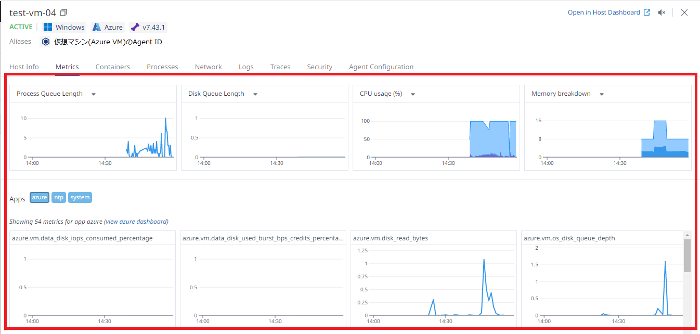Click the CPU usage graph area
700x334 pixels.
tap(436, 136)
